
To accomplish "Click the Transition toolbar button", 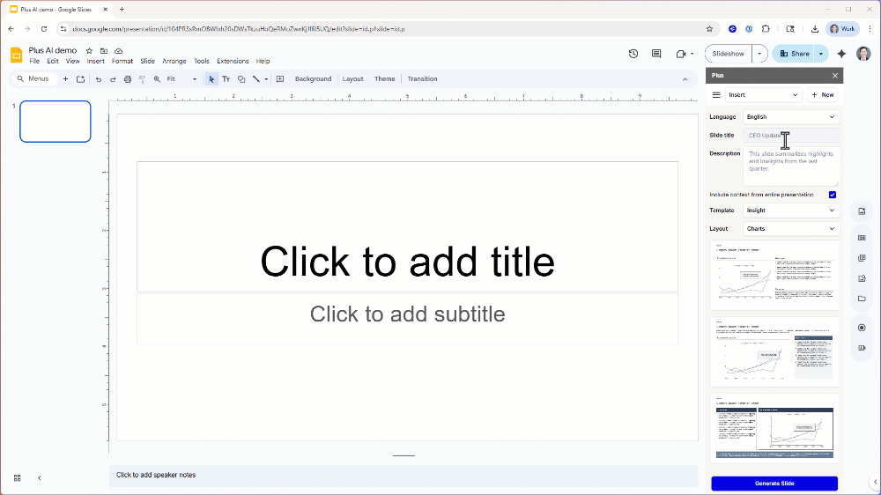I will 423,79.
